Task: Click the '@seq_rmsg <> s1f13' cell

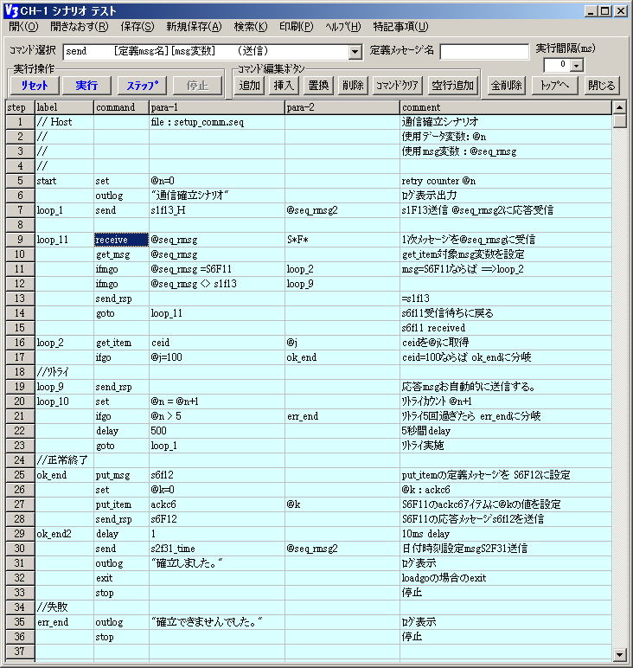Action: point(217,284)
